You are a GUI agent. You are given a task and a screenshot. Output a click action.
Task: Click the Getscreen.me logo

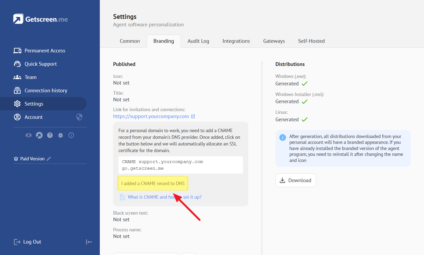(x=40, y=19)
